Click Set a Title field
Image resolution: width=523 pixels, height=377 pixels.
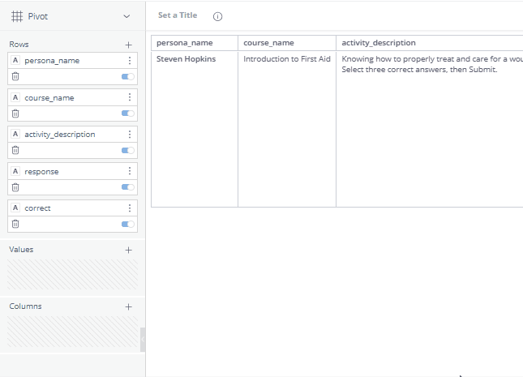[x=178, y=15]
